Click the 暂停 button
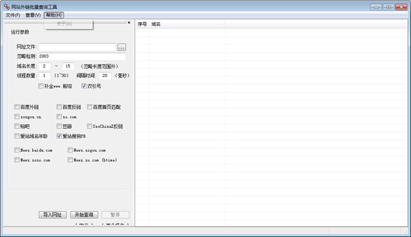This screenshot has height=237, width=411. (x=115, y=215)
